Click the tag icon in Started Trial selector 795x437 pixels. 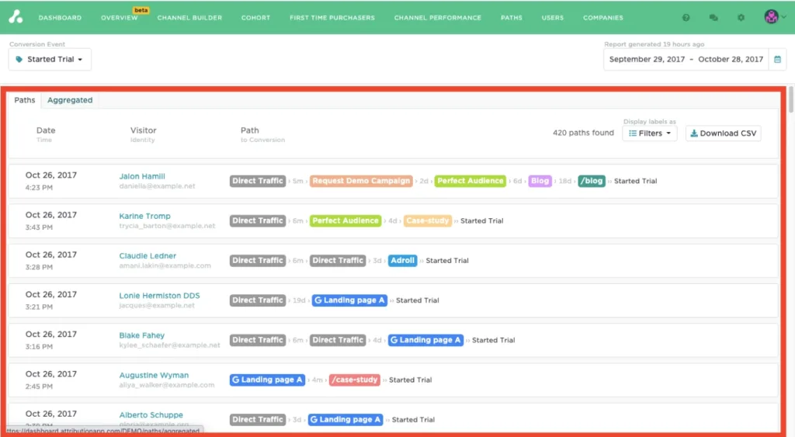tap(19, 59)
